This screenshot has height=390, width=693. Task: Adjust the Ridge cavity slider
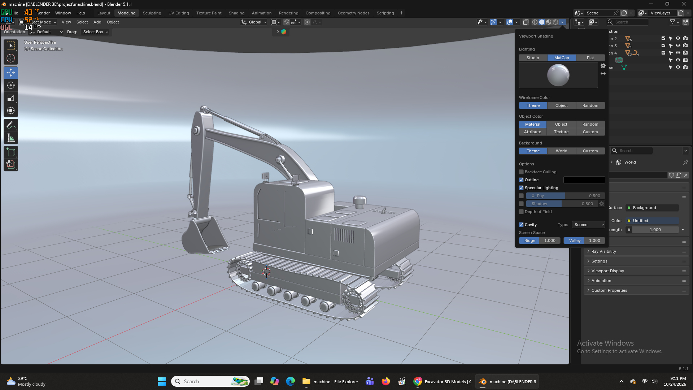point(540,240)
